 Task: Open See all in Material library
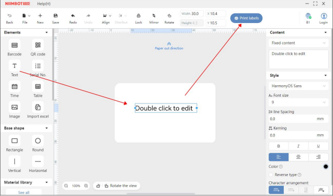(24, 192)
